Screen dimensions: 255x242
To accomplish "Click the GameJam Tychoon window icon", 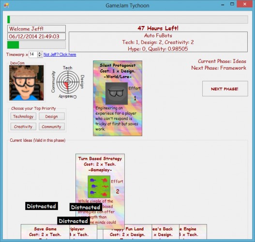I will pos(6,5).
